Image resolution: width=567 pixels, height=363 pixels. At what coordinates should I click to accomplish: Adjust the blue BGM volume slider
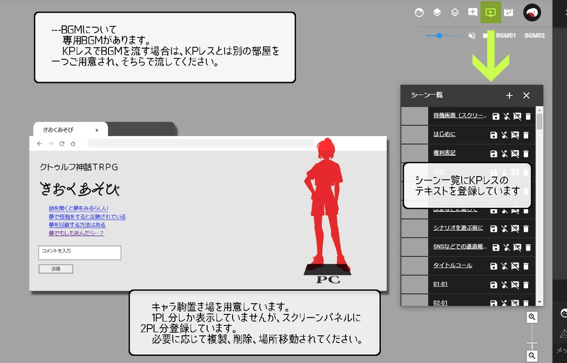click(x=440, y=35)
